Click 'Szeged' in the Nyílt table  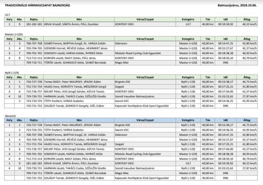click(x=119, y=86)
